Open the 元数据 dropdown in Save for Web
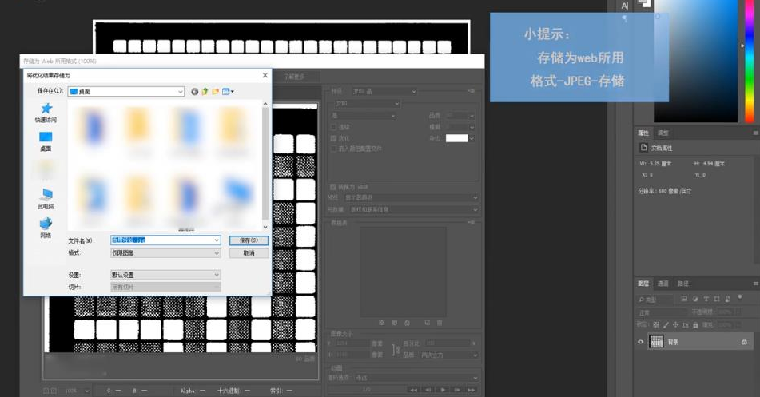This screenshot has width=760, height=397. (413, 209)
